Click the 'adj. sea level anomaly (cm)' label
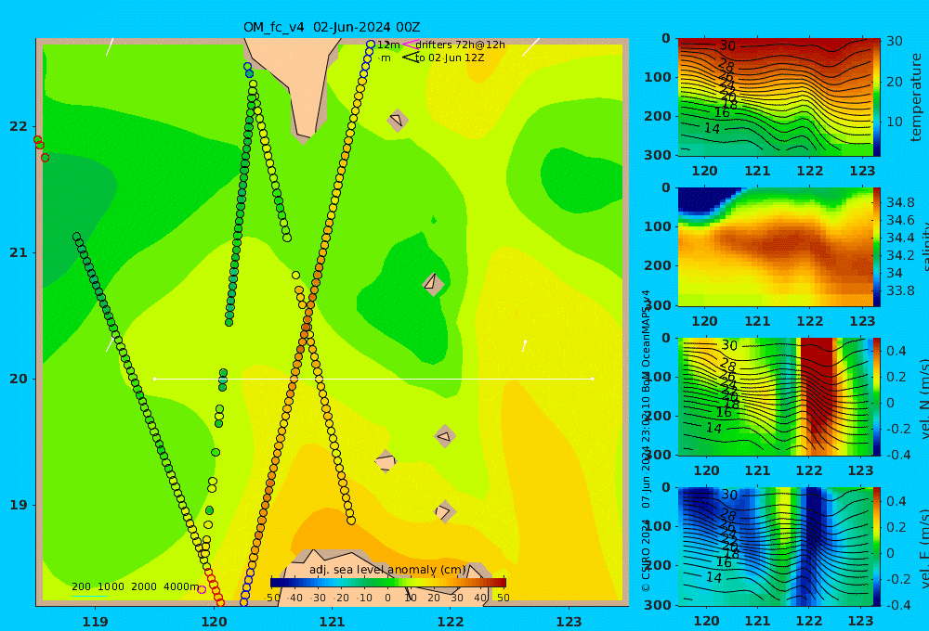929x631 pixels. (x=387, y=570)
